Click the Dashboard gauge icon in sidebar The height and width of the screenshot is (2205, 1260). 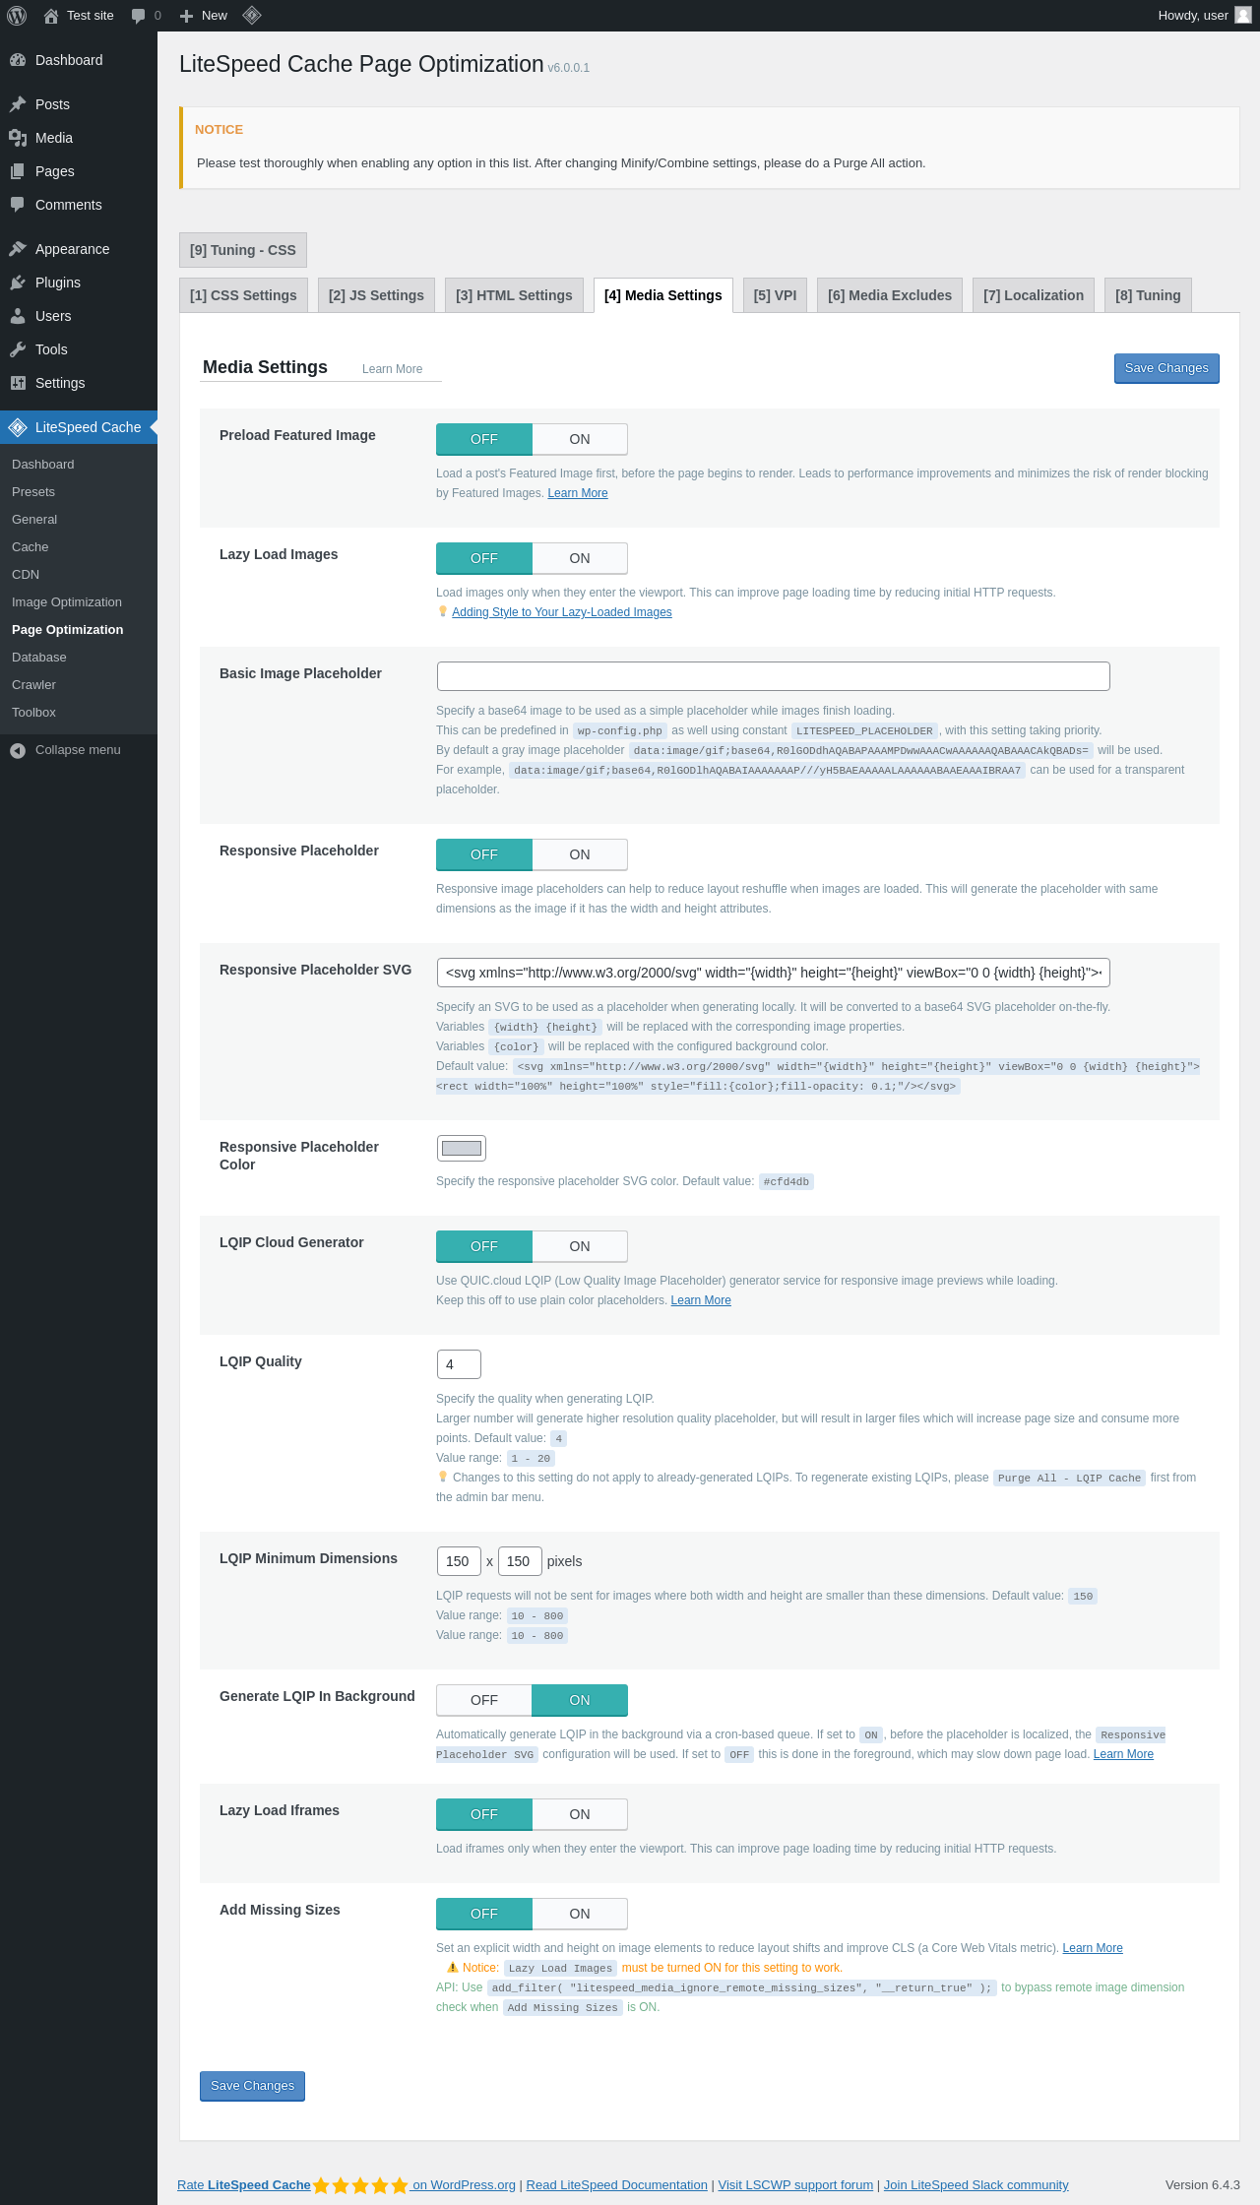coord(18,60)
